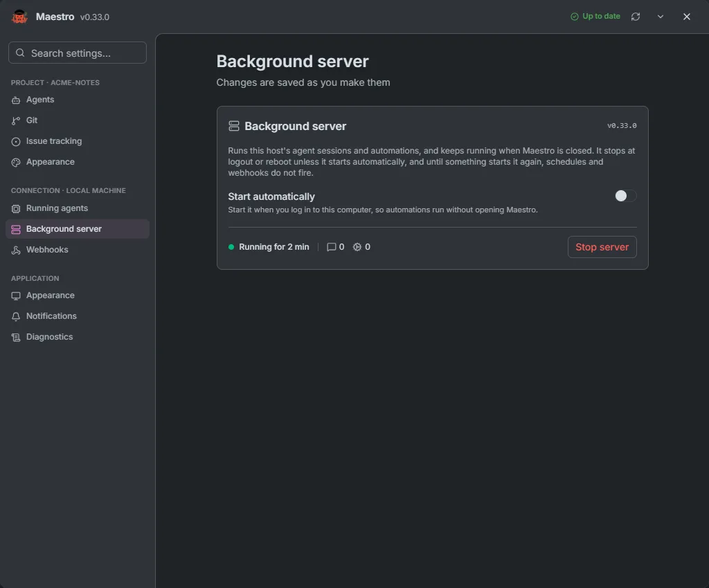Click the server icon in card header

point(234,126)
